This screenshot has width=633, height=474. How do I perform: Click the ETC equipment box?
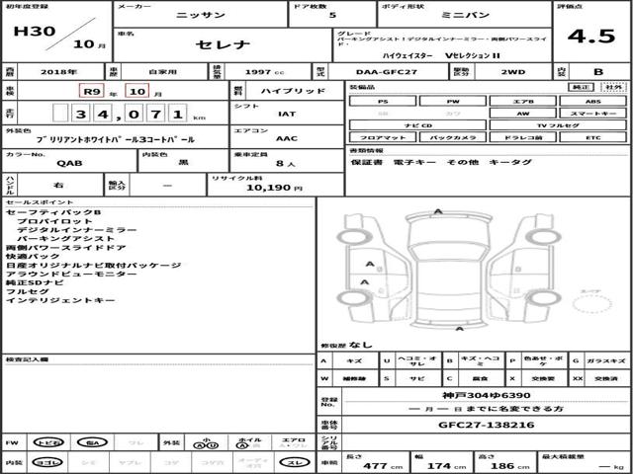(x=590, y=139)
